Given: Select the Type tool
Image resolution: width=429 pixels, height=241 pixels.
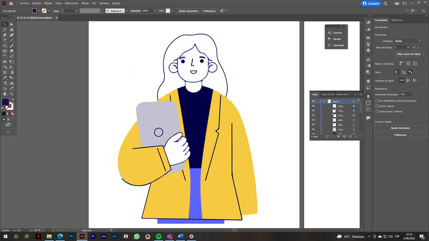Looking at the screenshot, I should pyautogui.click(x=5, y=40).
